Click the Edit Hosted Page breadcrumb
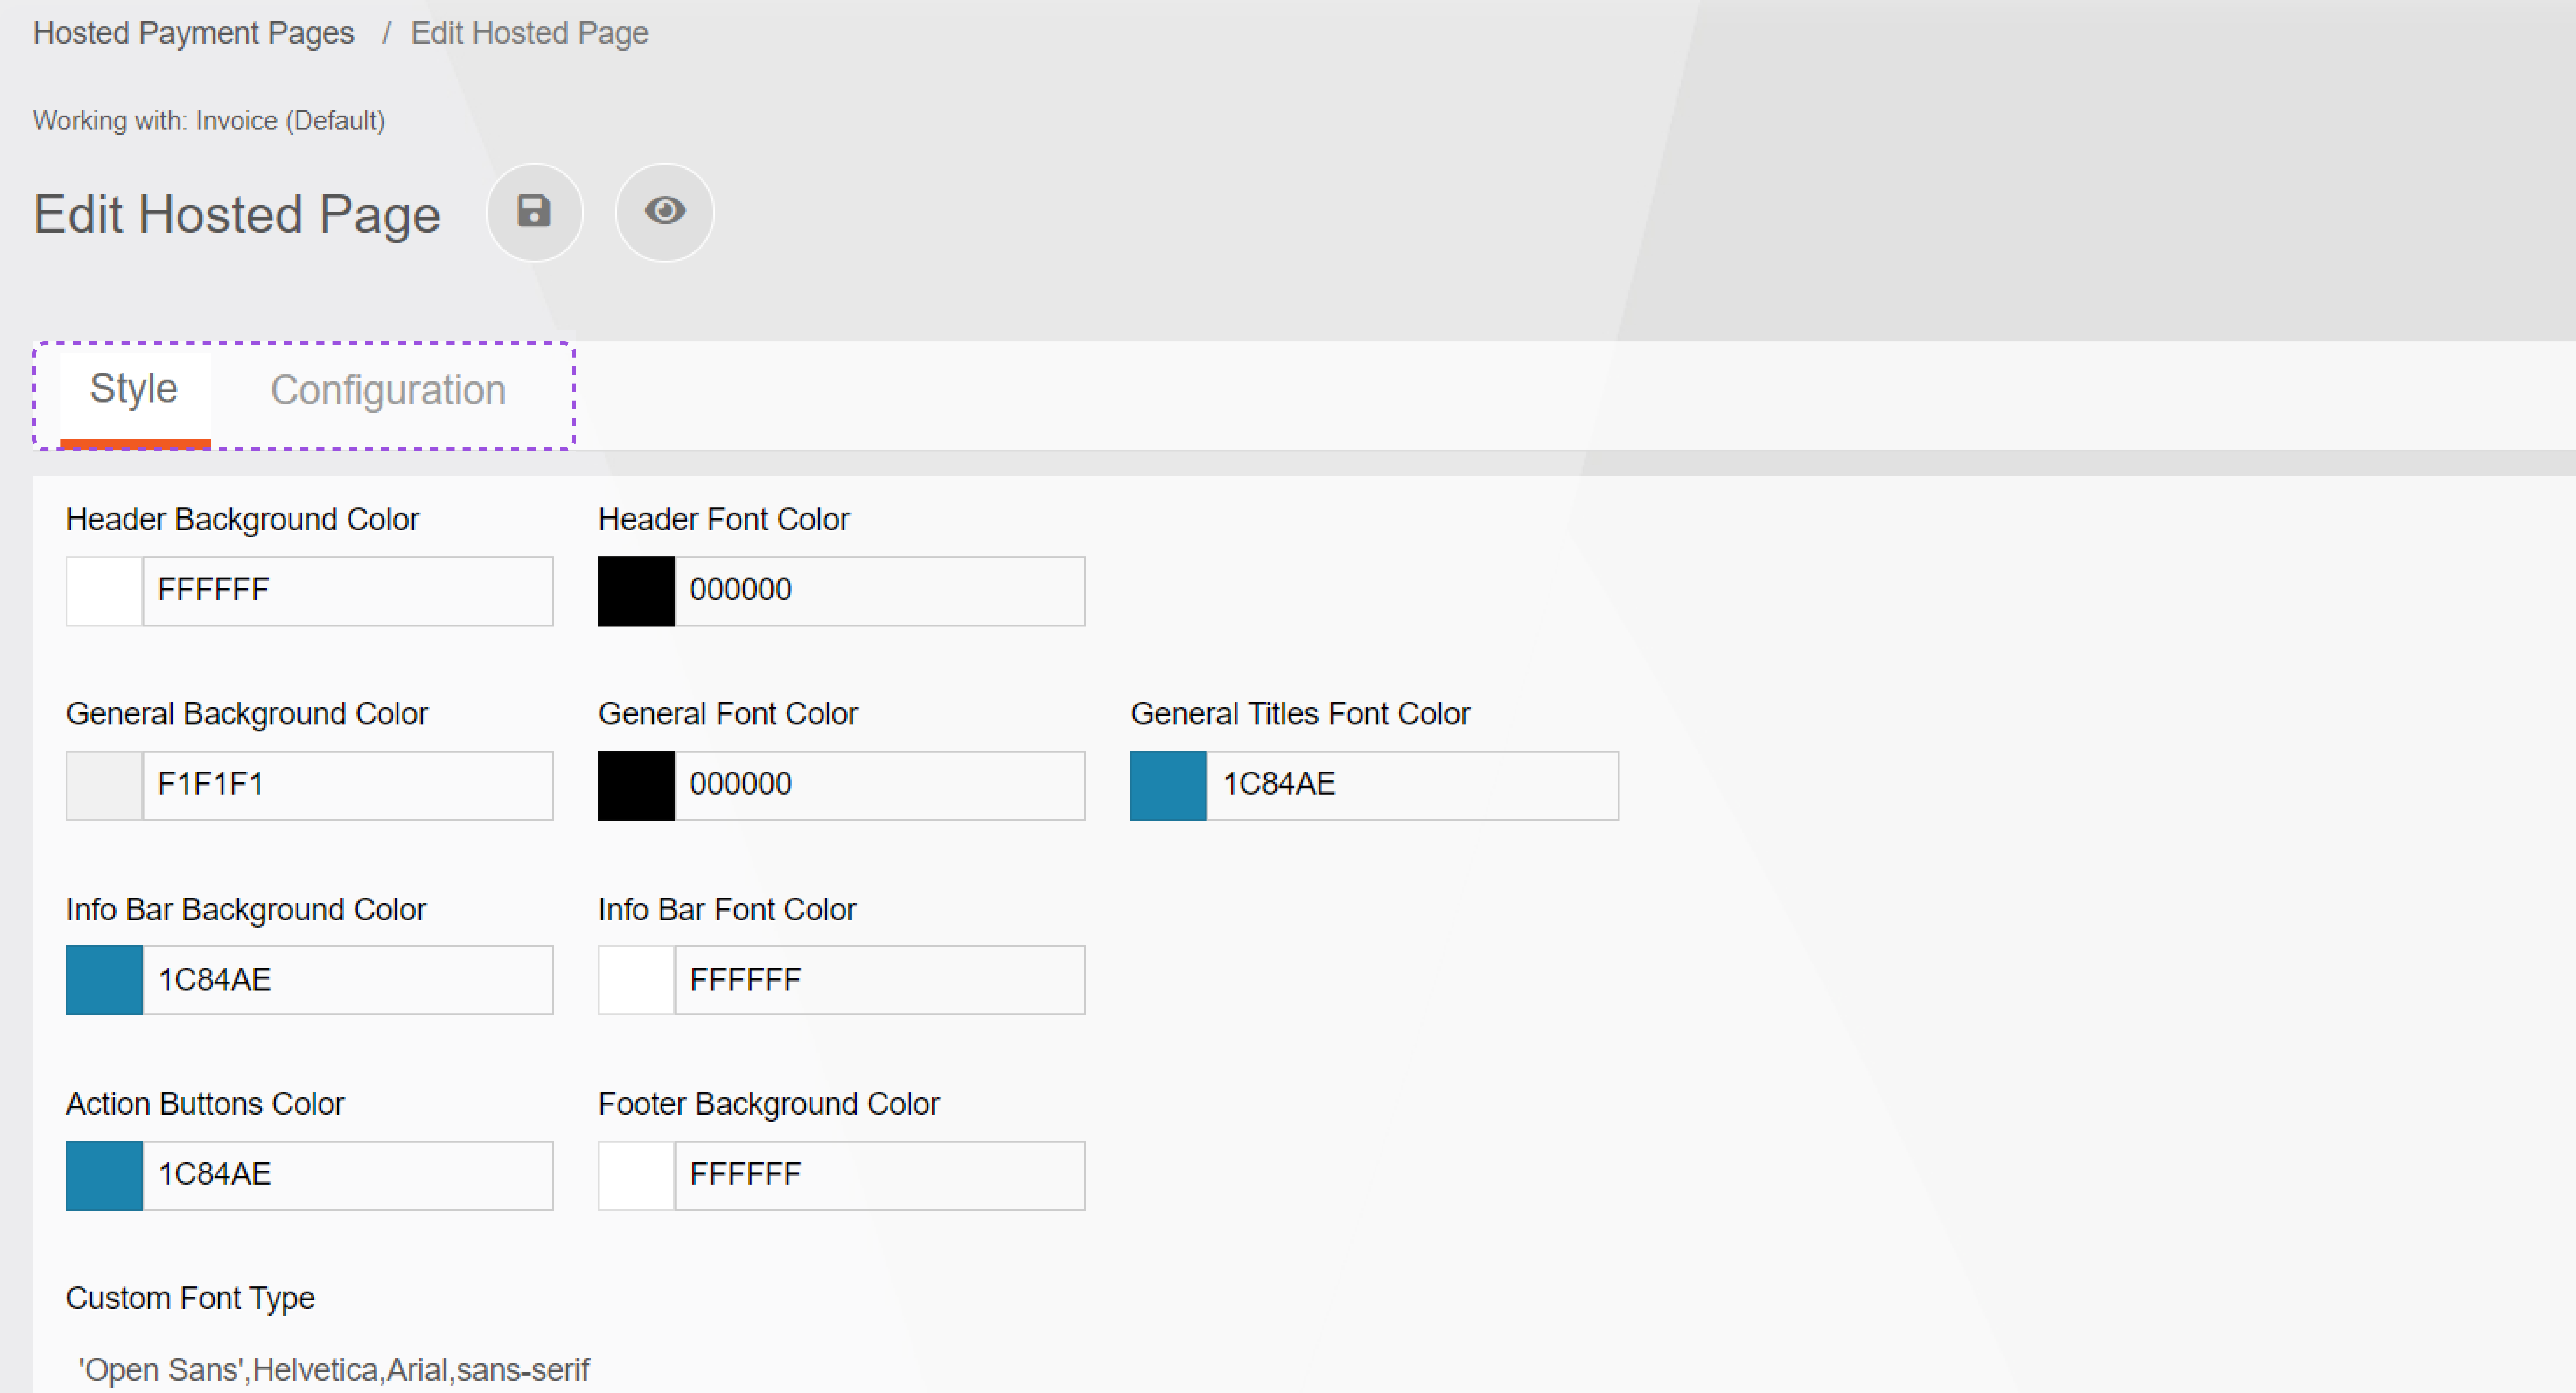Viewport: 2576px width, 1393px height. point(529,33)
